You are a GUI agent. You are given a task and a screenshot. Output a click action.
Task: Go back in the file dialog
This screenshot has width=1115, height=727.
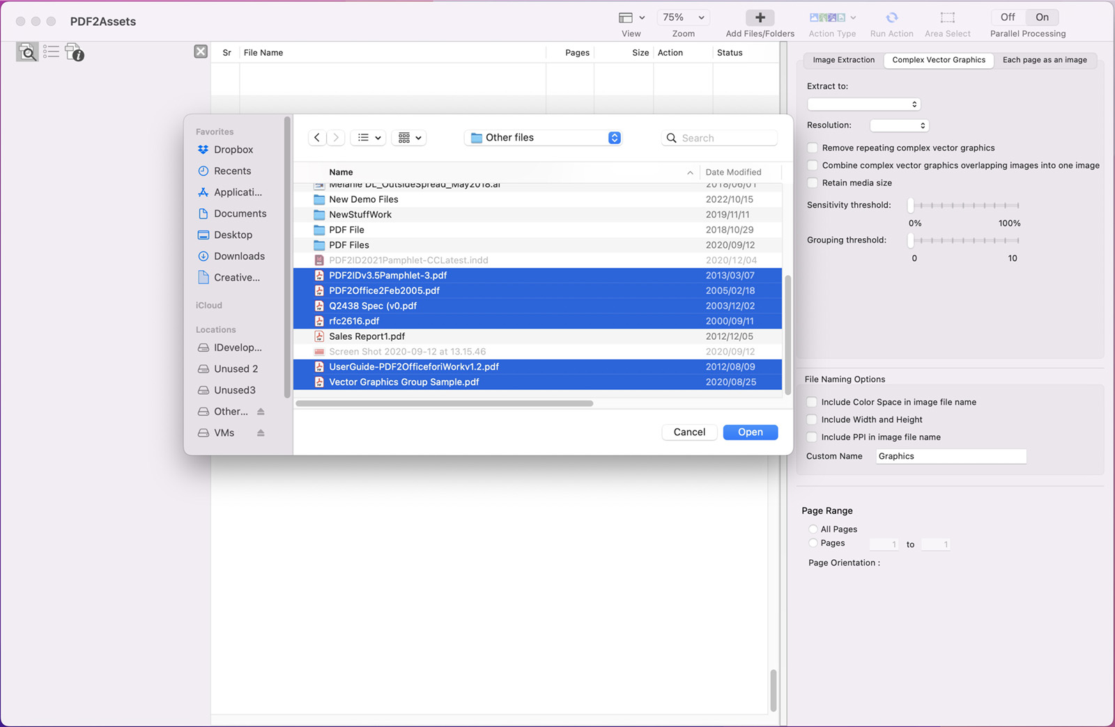[317, 138]
